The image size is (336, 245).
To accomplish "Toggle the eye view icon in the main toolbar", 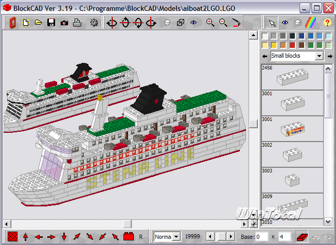I will point(193,23).
